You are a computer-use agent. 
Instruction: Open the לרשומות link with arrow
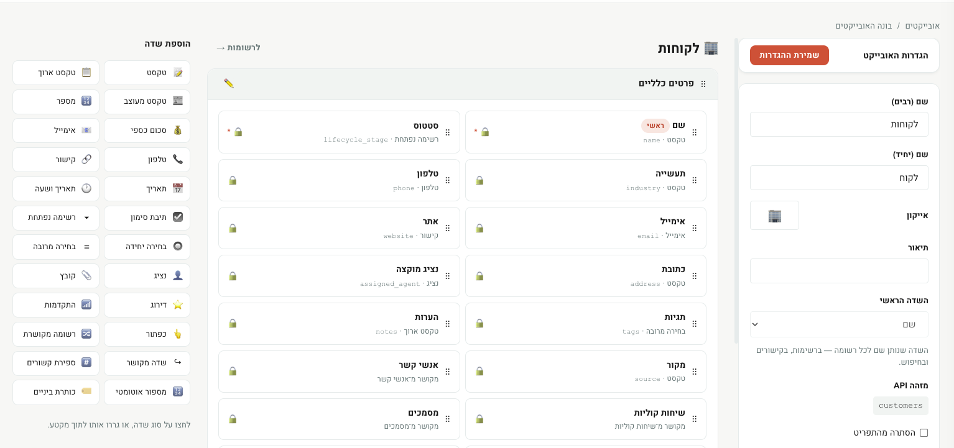click(x=238, y=48)
